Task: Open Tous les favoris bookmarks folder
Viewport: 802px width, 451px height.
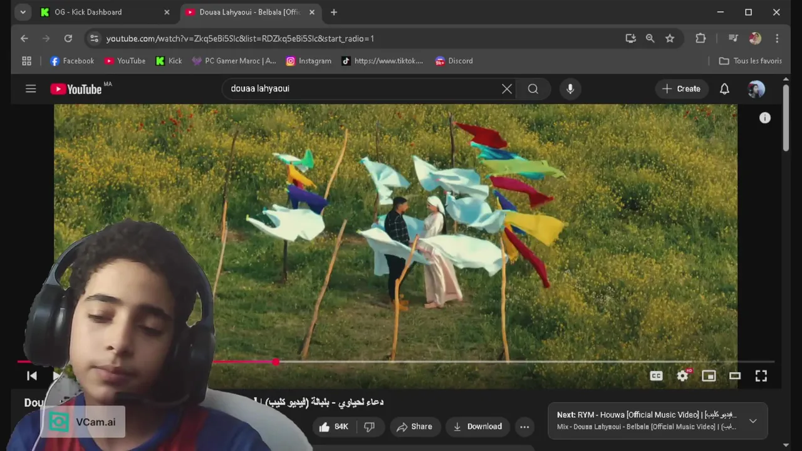Action: coord(751,61)
